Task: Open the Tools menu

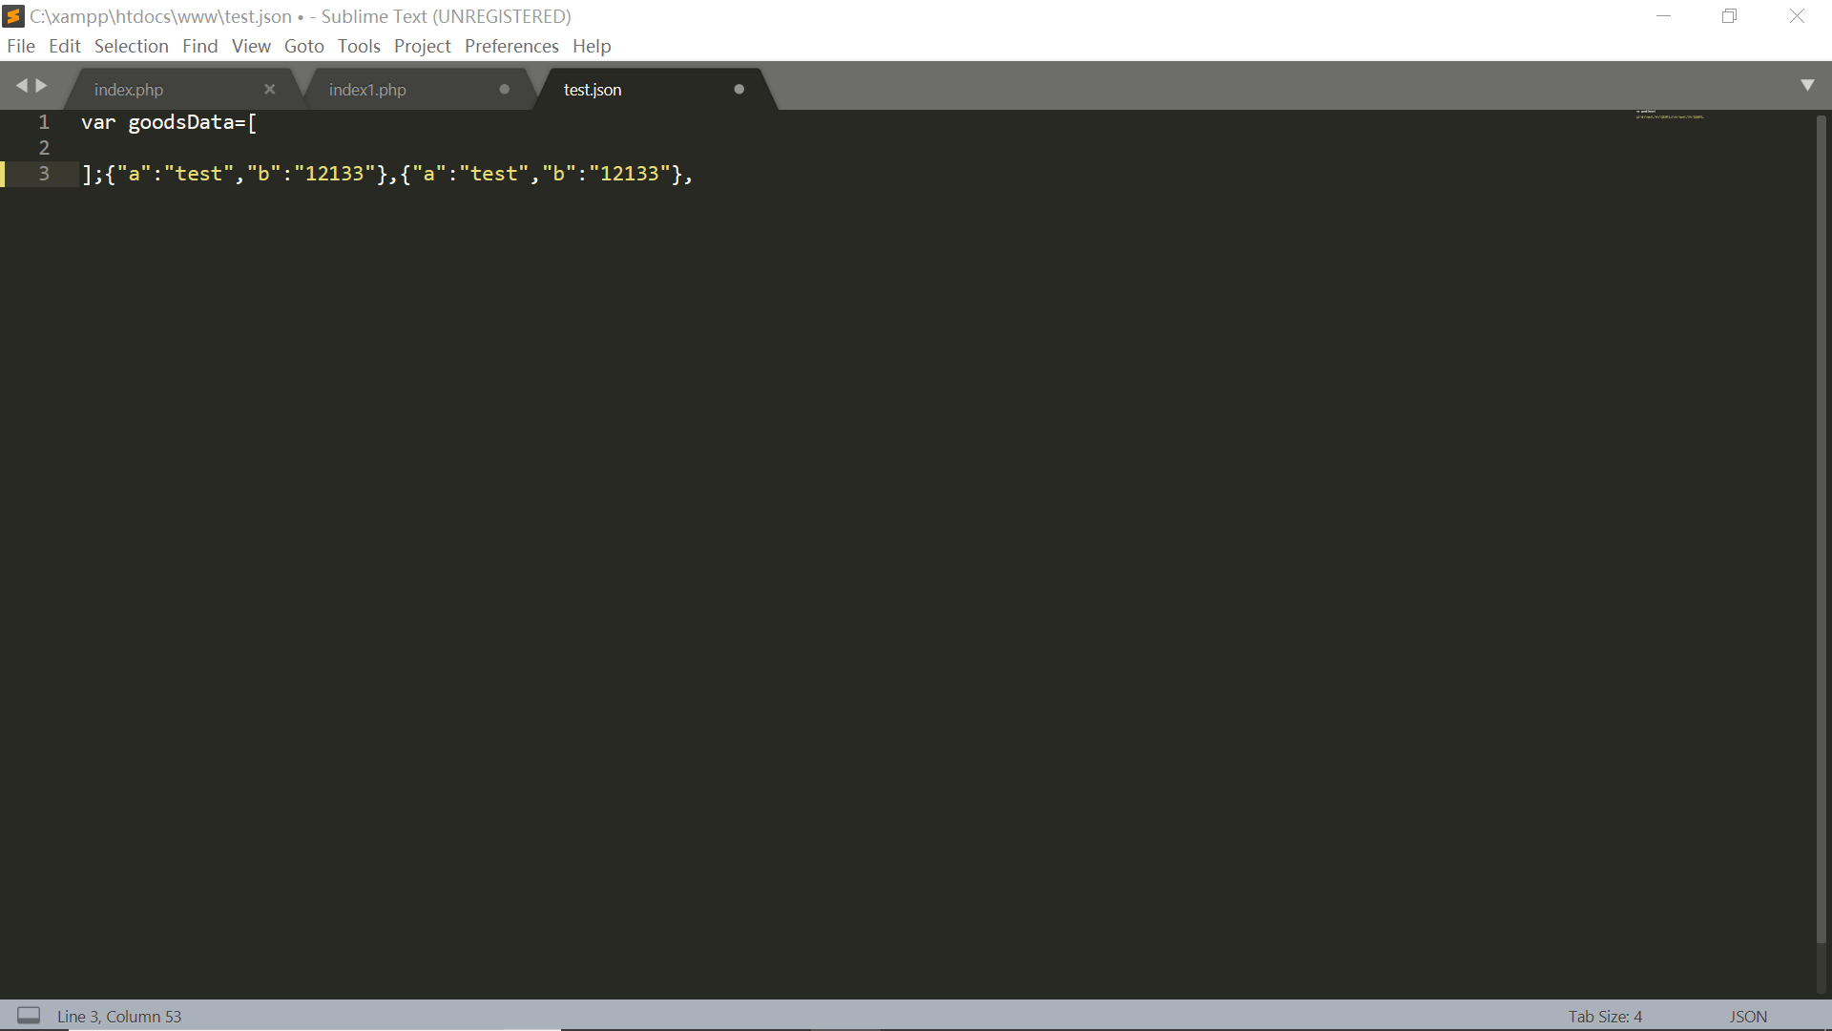Action: [359, 46]
